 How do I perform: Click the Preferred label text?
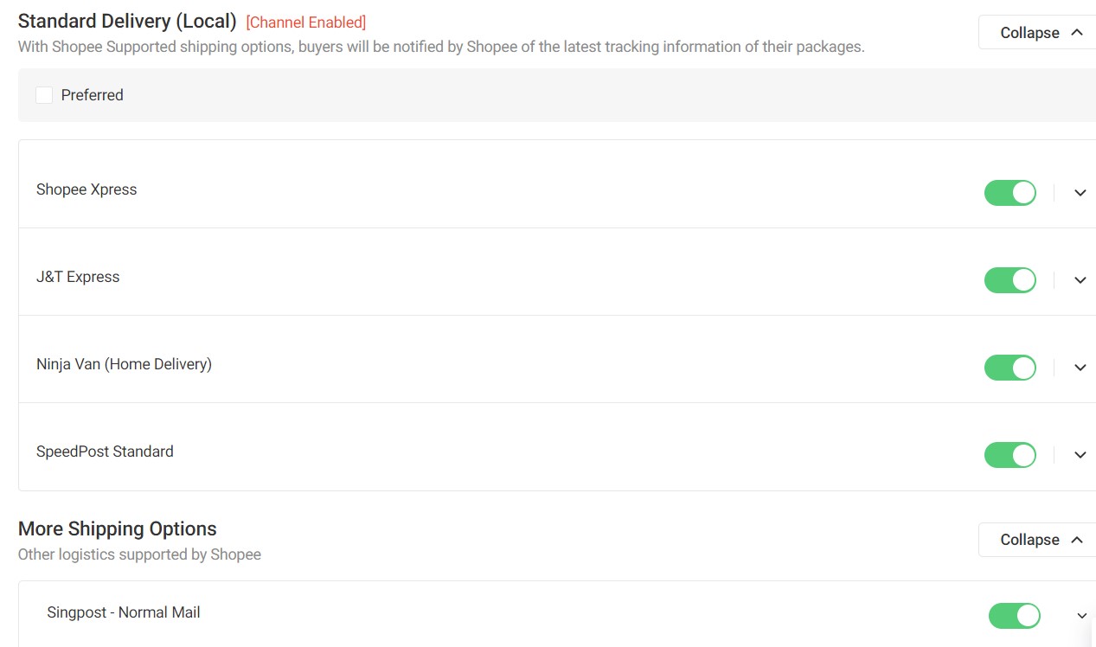click(92, 95)
